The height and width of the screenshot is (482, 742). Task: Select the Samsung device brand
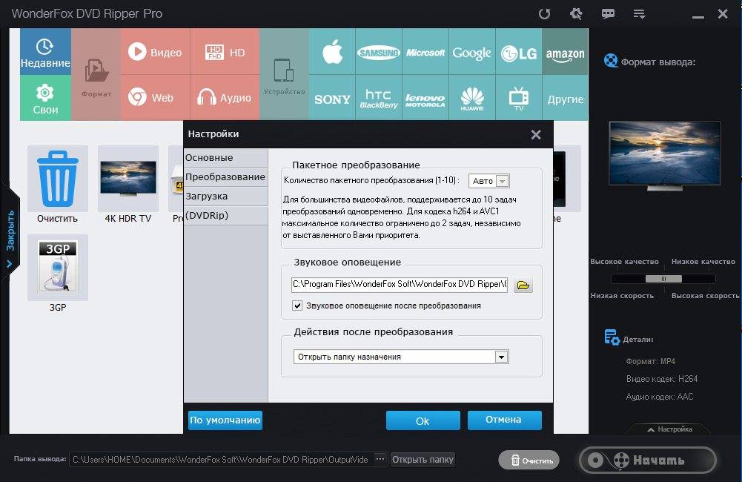[x=379, y=52]
